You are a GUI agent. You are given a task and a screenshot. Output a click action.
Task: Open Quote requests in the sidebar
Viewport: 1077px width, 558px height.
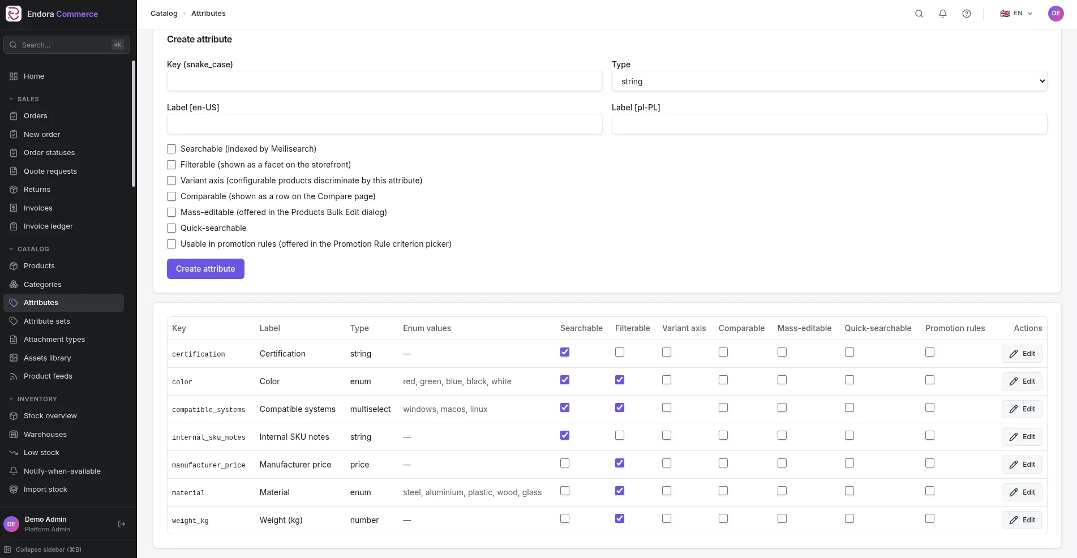click(x=63, y=171)
